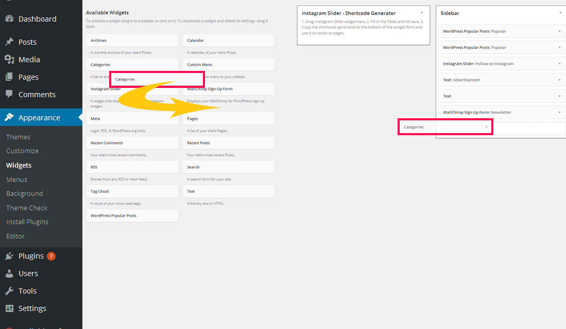
Task: Open the Widgets submenu link
Action: [19, 165]
